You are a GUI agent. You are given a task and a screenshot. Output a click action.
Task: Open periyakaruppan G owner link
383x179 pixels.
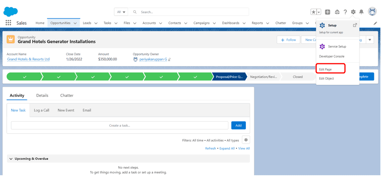pos(153,59)
